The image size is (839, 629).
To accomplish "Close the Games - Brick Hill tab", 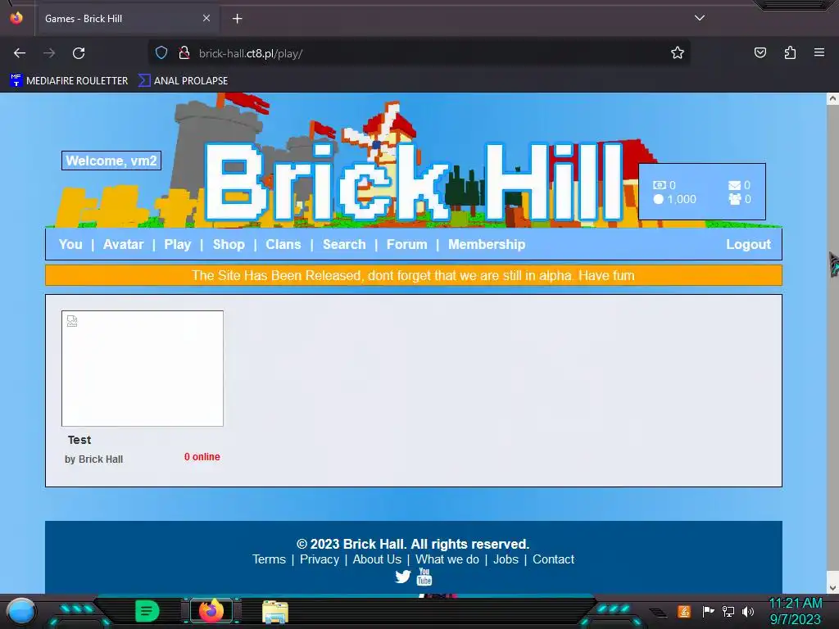I will pos(206,18).
